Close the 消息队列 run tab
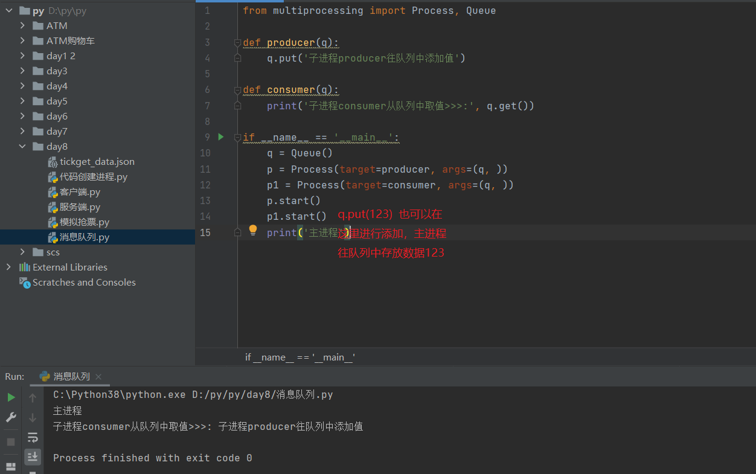 coord(98,377)
